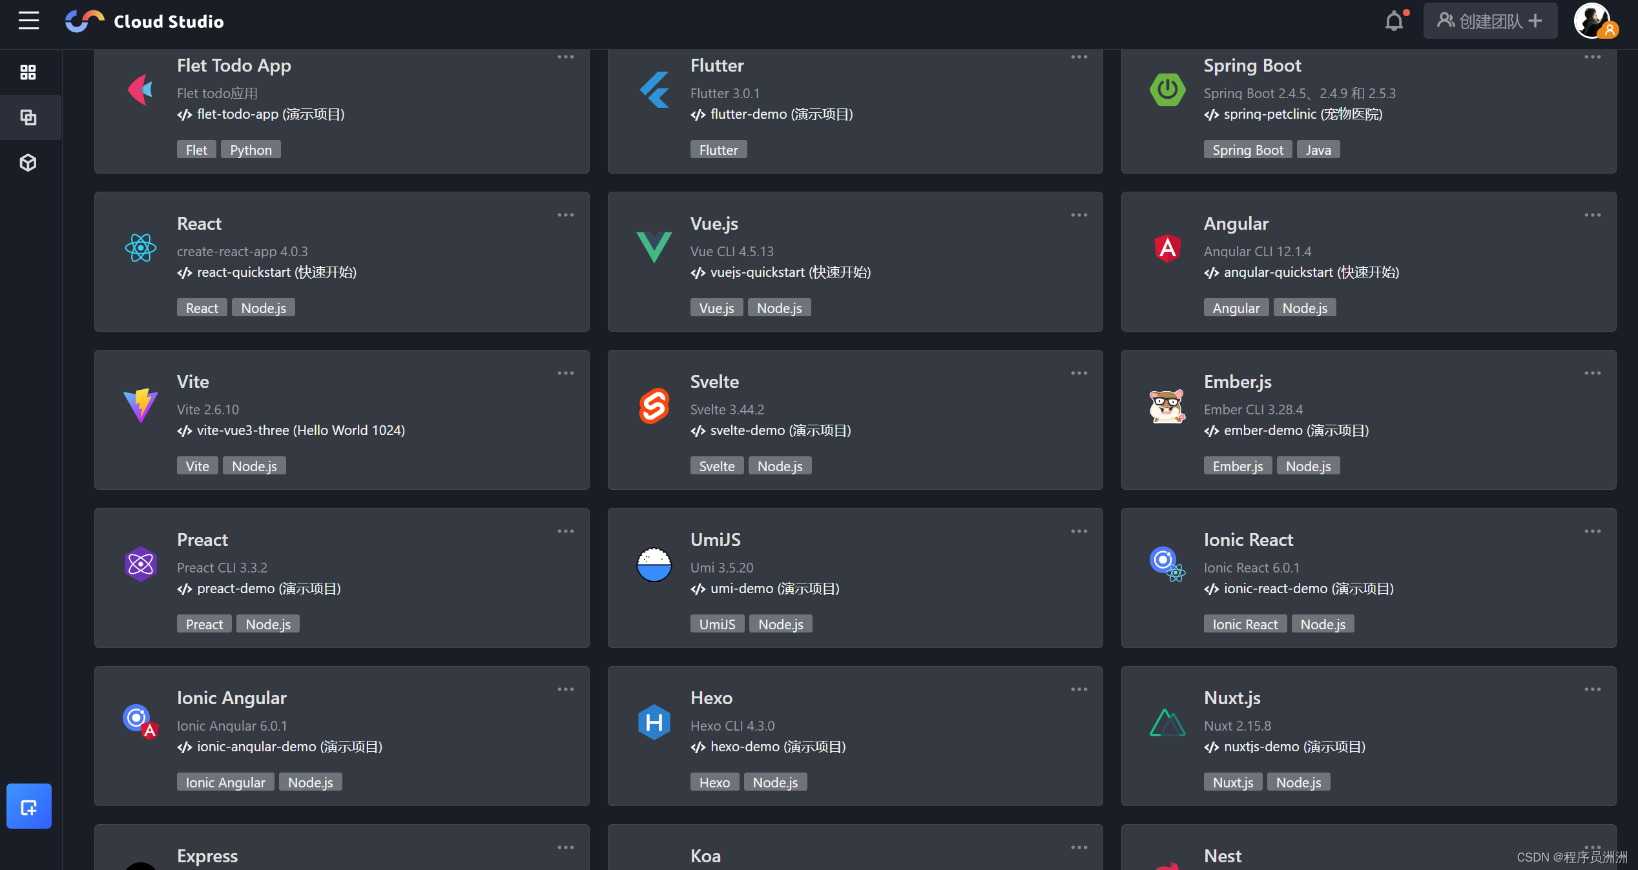The width and height of the screenshot is (1638, 870).
Task: Click the UmiJS tag
Action: [x=717, y=624]
